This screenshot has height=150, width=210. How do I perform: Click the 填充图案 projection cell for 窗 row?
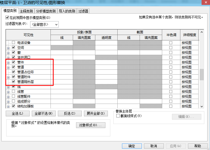tap(84, 53)
